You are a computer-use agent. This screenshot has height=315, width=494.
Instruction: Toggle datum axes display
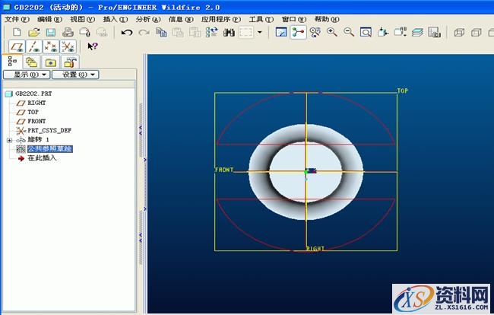pos(34,46)
